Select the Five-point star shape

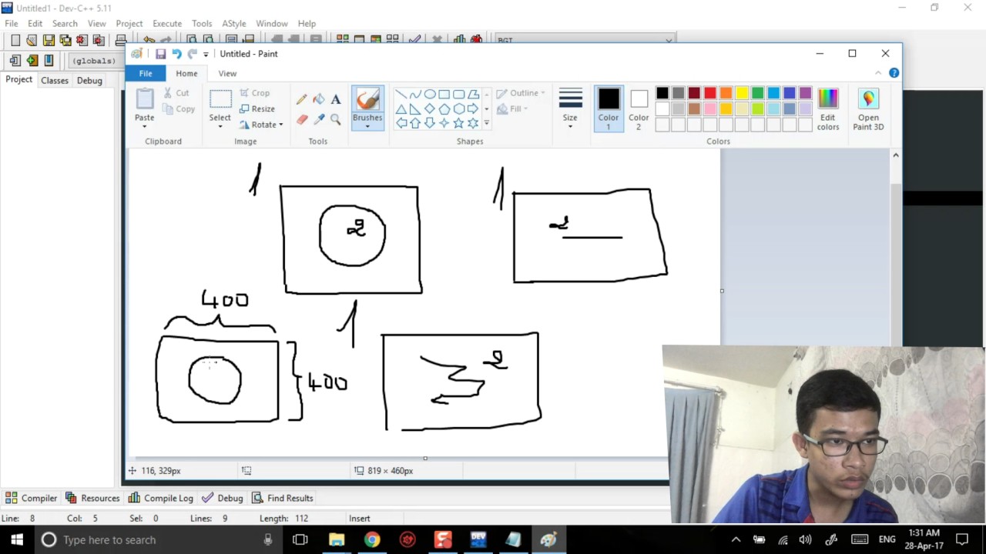tap(458, 123)
